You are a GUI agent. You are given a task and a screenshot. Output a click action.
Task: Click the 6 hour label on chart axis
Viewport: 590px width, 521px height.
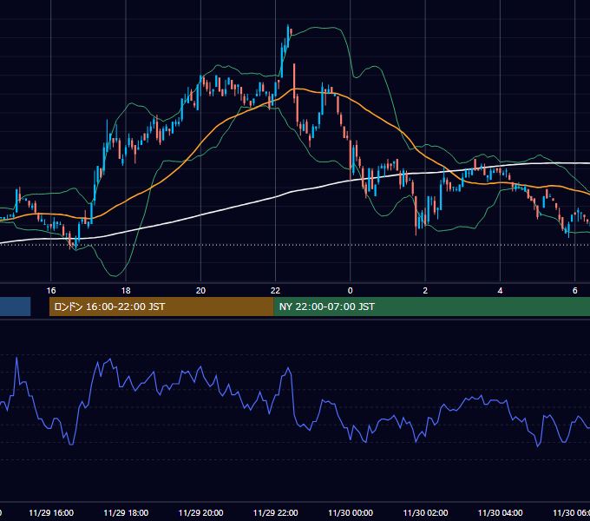pyautogui.click(x=574, y=290)
